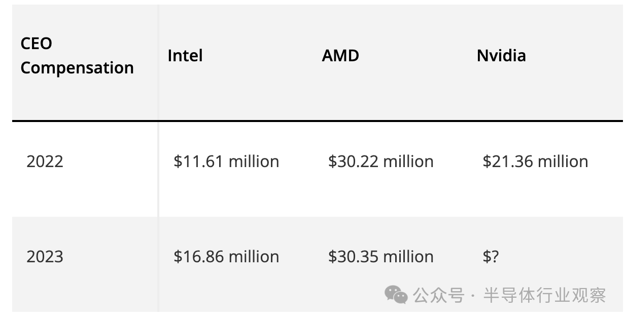This screenshot has height=320, width=626.
Task: Select the word Compensation in the header
Action: (77, 68)
